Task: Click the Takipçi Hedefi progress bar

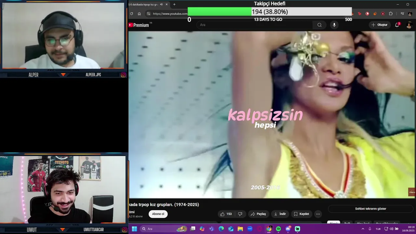Action: [270, 12]
